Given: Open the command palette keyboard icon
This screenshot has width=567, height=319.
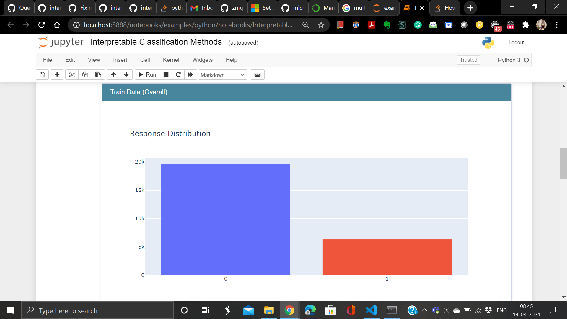Looking at the screenshot, I should pos(258,75).
